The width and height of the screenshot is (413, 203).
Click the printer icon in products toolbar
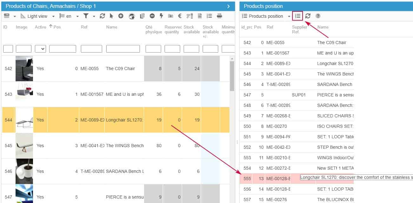[x=219, y=16]
